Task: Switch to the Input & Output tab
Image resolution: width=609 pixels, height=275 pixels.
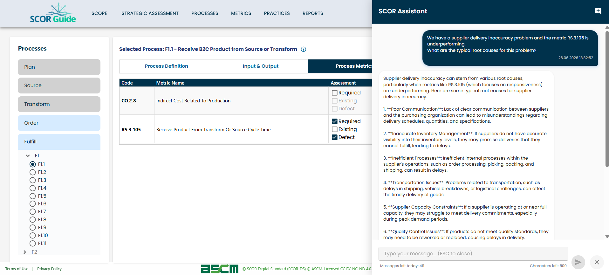Action: point(260,66)
